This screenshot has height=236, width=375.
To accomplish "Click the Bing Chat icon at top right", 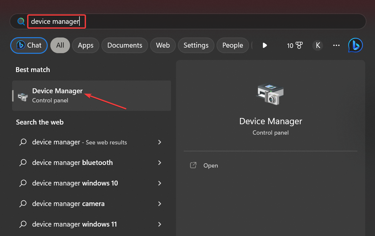I will pyautogui.click(x=355, y=45).
